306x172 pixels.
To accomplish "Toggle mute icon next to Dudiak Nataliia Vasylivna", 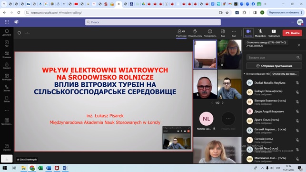I will click(x=297, y=83).
